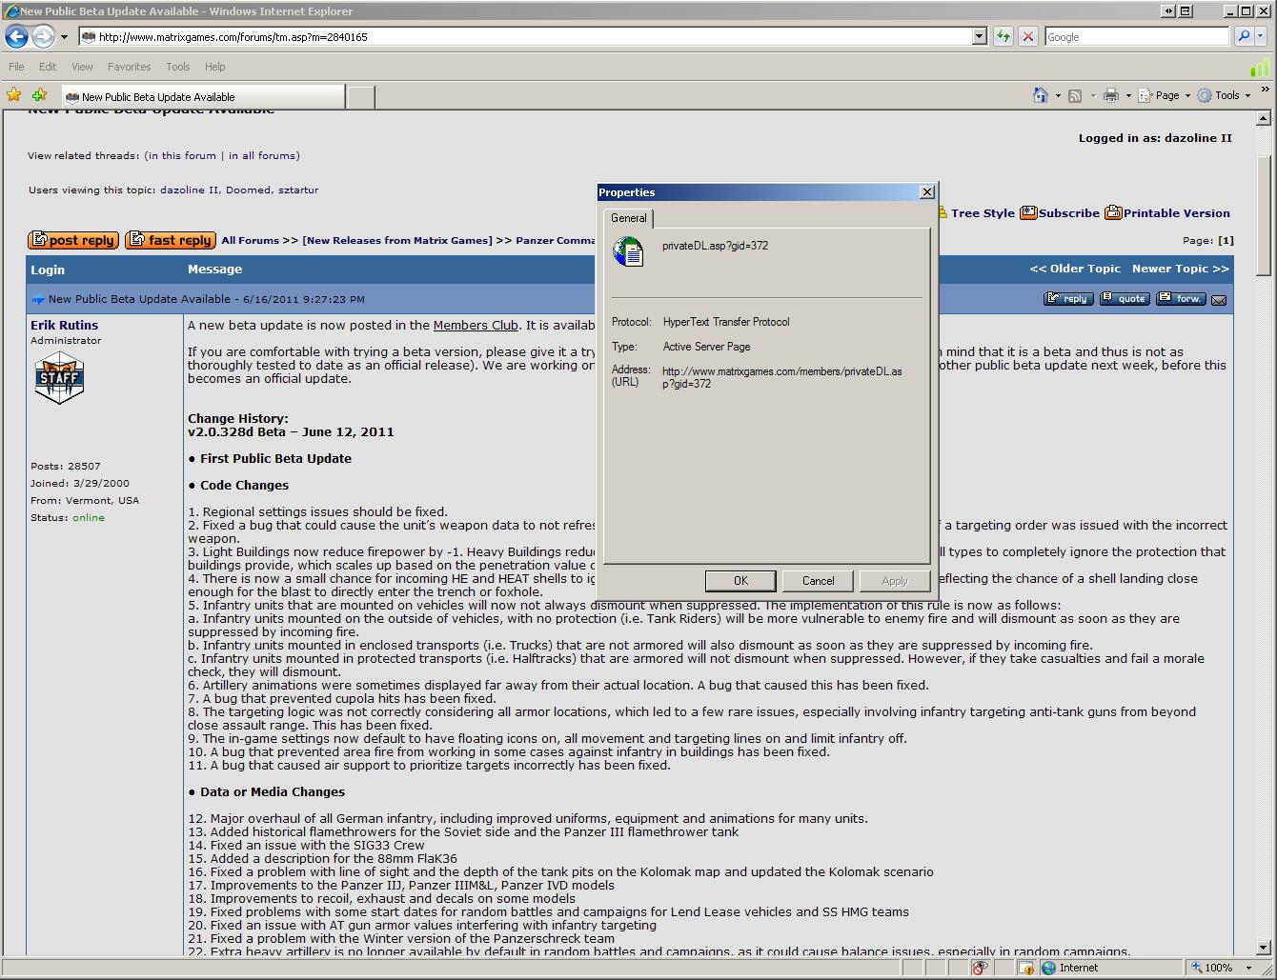Open 'New Releases from Matrix Games' breadcrumb link

[397, 241]
